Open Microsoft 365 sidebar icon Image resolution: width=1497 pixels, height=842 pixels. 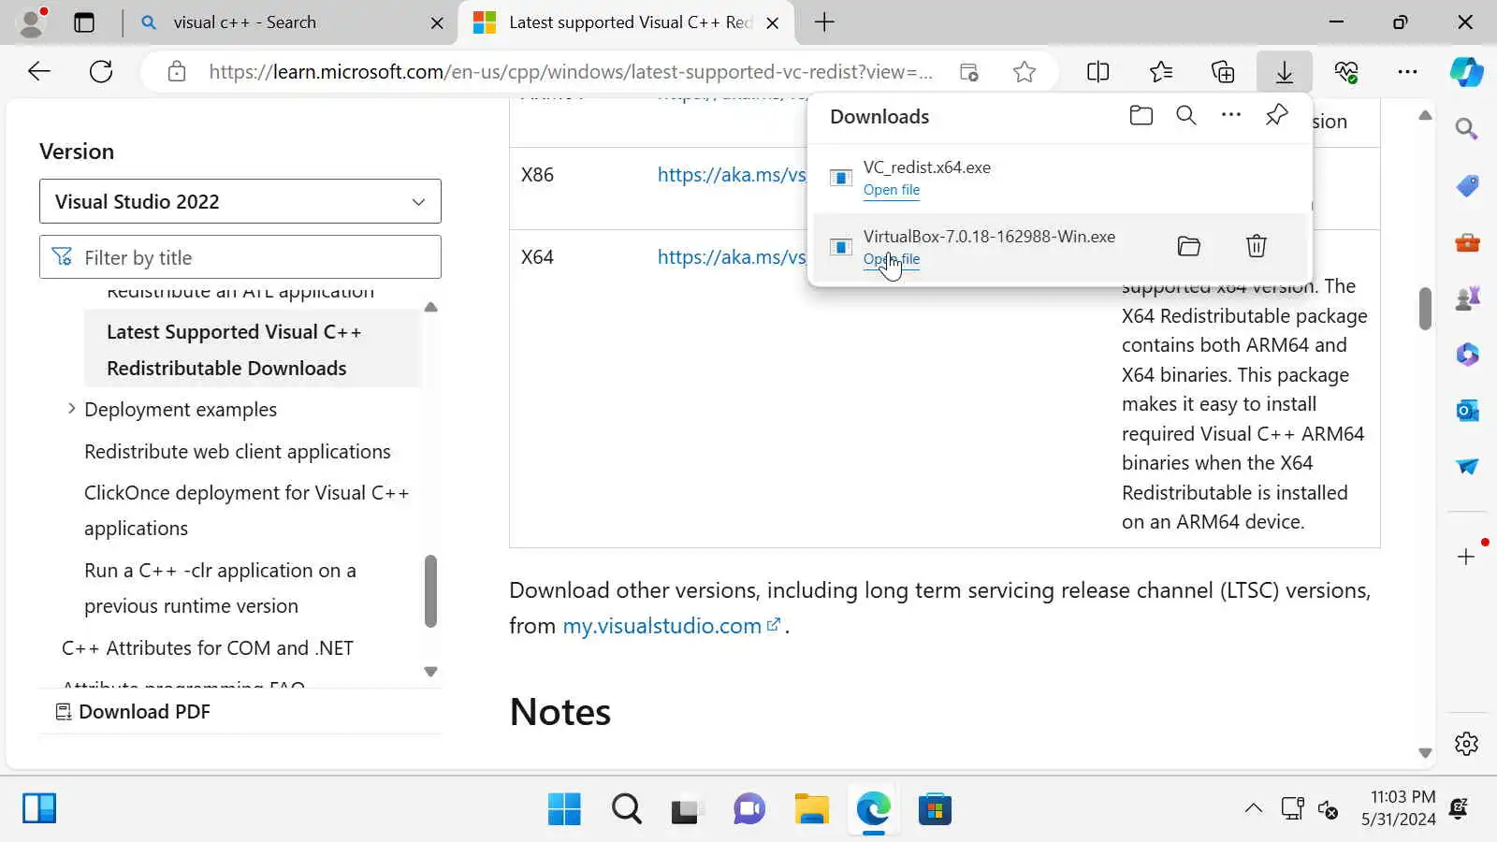(x=1467, y=355)
